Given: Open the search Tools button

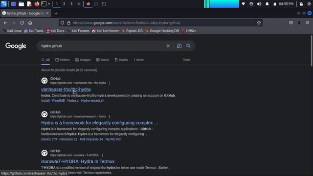Looking at the screenshot, I should tap(187, 60).
